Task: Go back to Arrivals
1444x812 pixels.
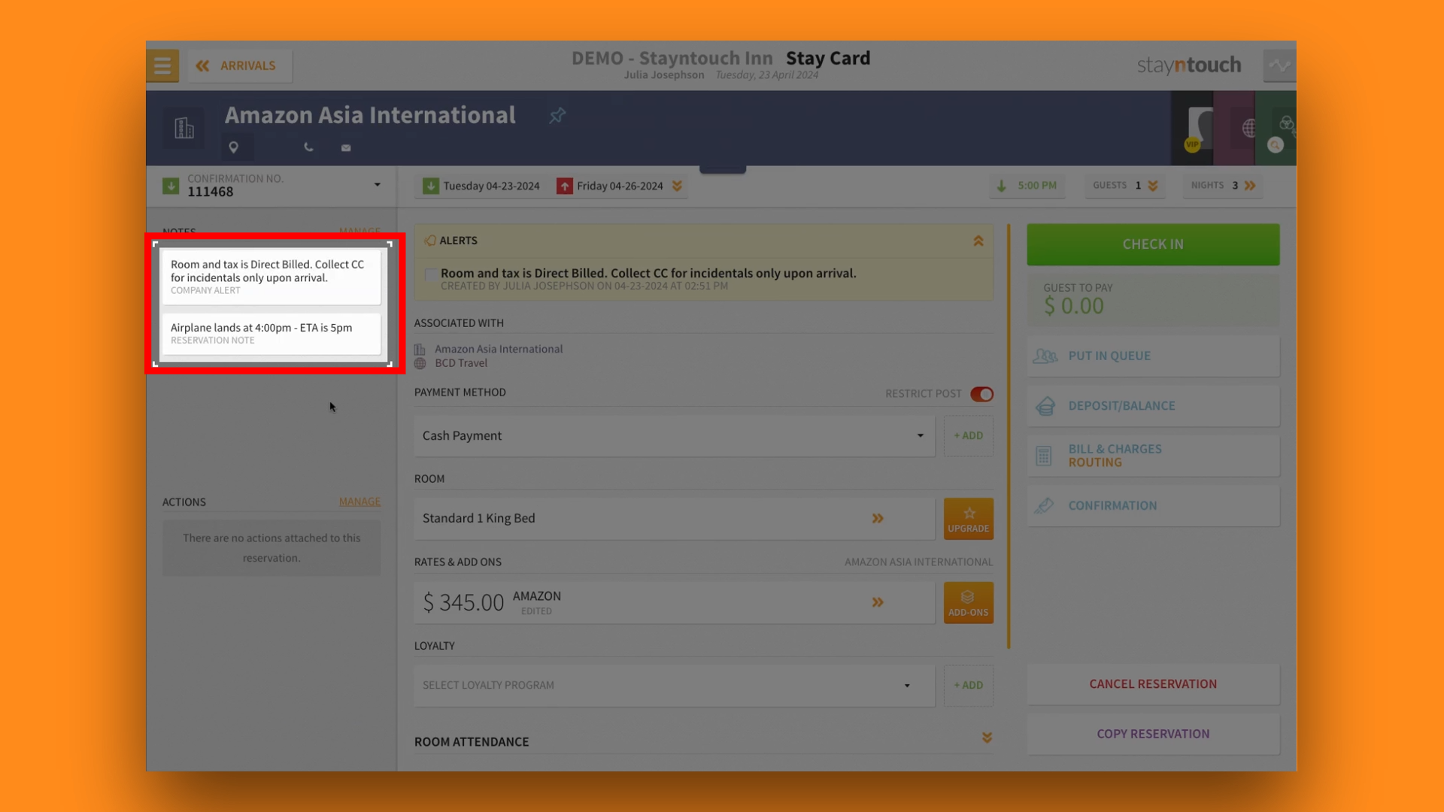Action: tap(239, 66)
